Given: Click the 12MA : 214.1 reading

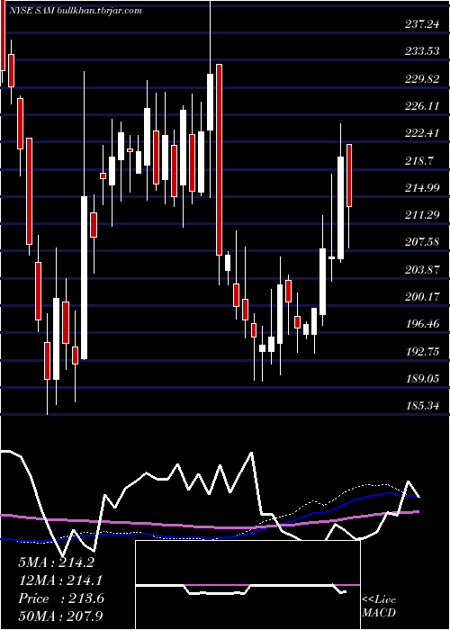Looking at the screenshot, I should tap(60, 580).
